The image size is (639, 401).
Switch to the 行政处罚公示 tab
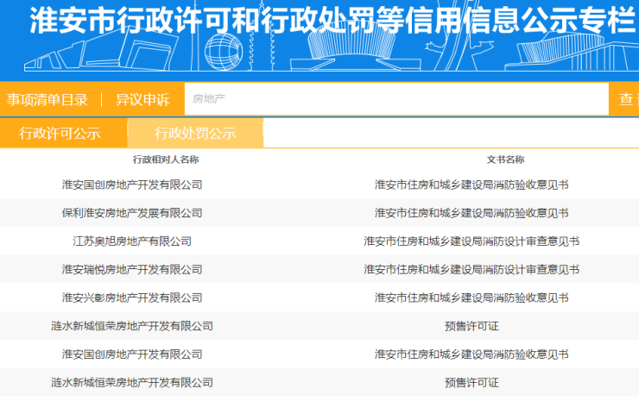[x=195, y=133]
